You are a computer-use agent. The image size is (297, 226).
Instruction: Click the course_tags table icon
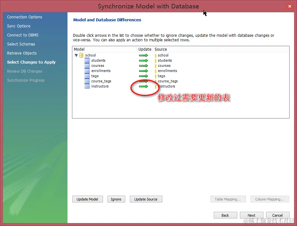point(87,81)
